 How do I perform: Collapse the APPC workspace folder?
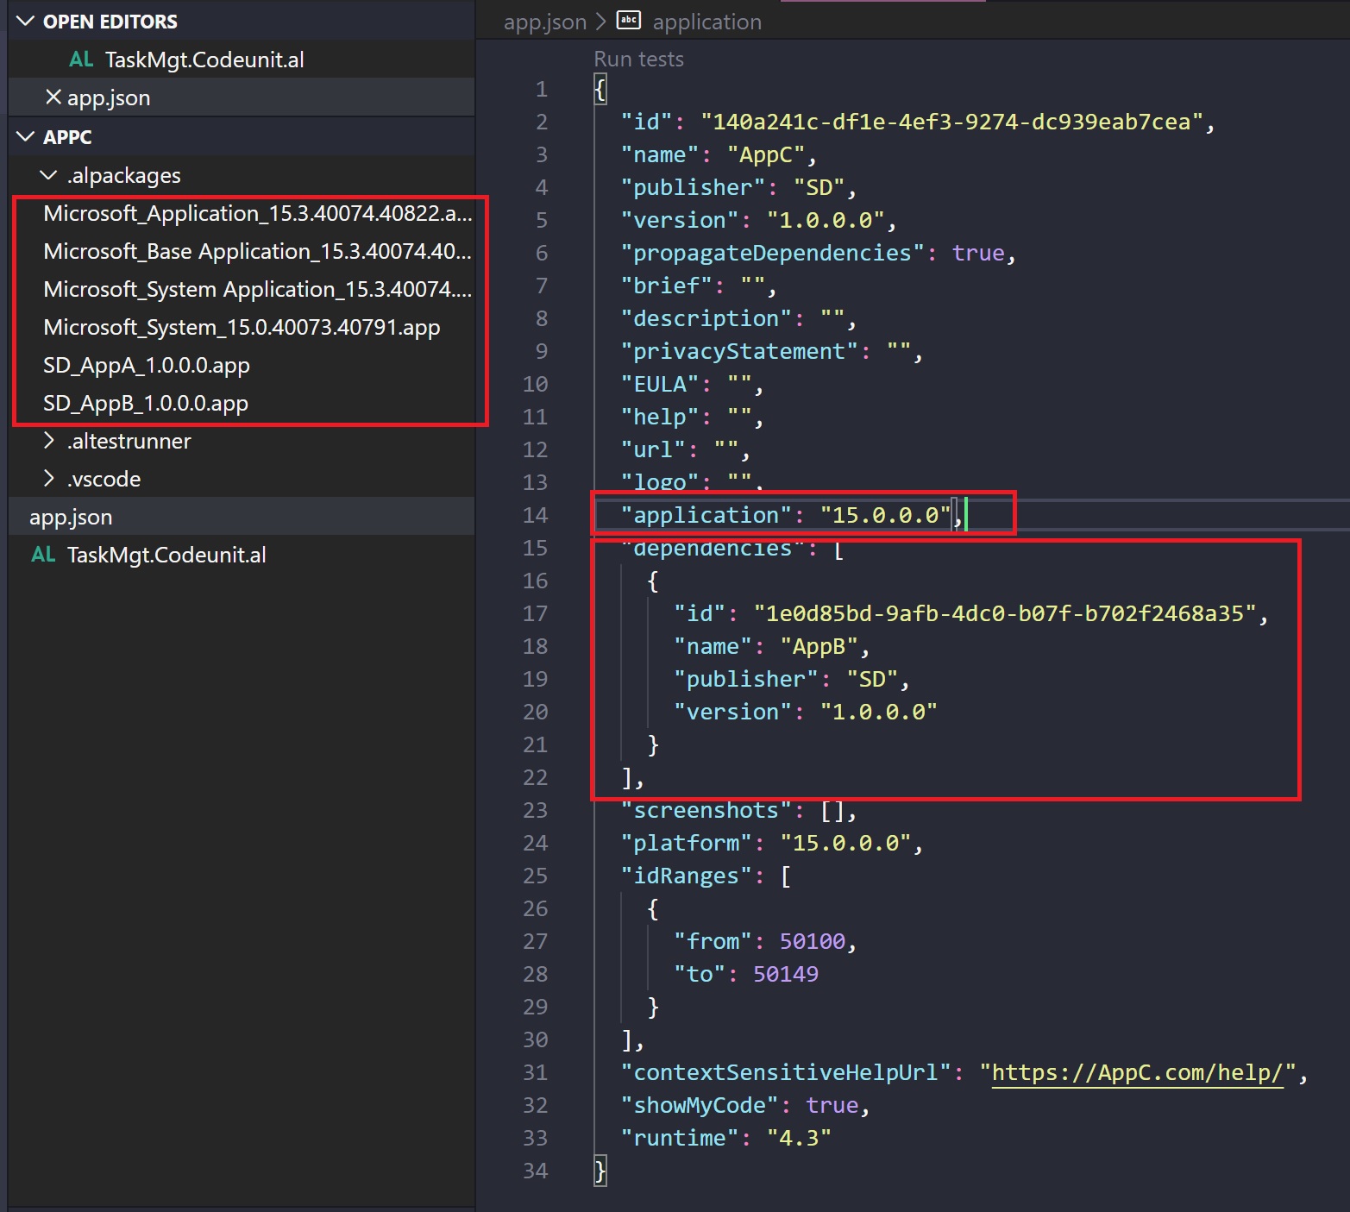(x=24, y=136)
